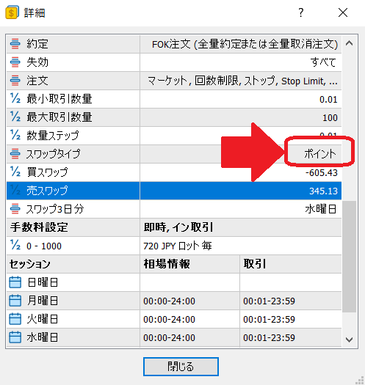Image resolution: width=365 pixels, height=385 pixels.
Task: Select the 火曜日 session label
Action: 43,319
